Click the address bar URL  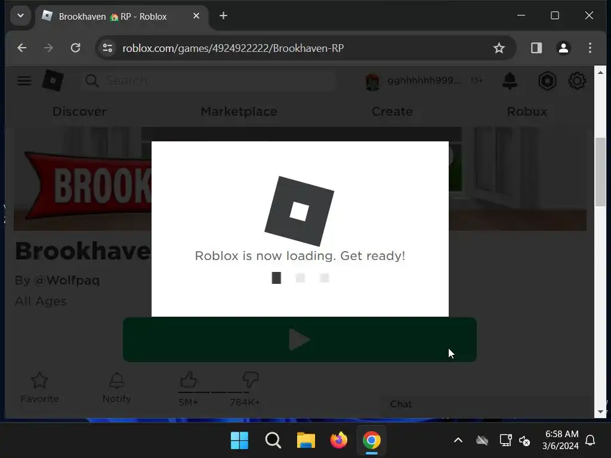233,48
